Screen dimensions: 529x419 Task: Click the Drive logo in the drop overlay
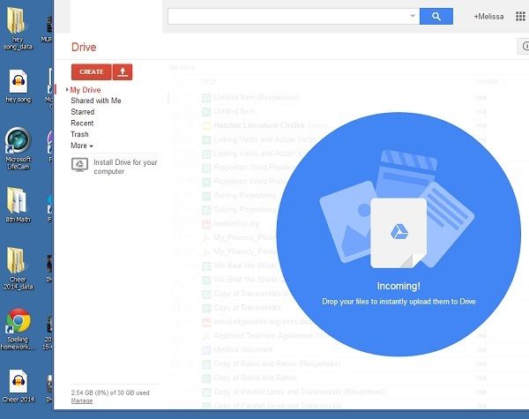[399, 232]
